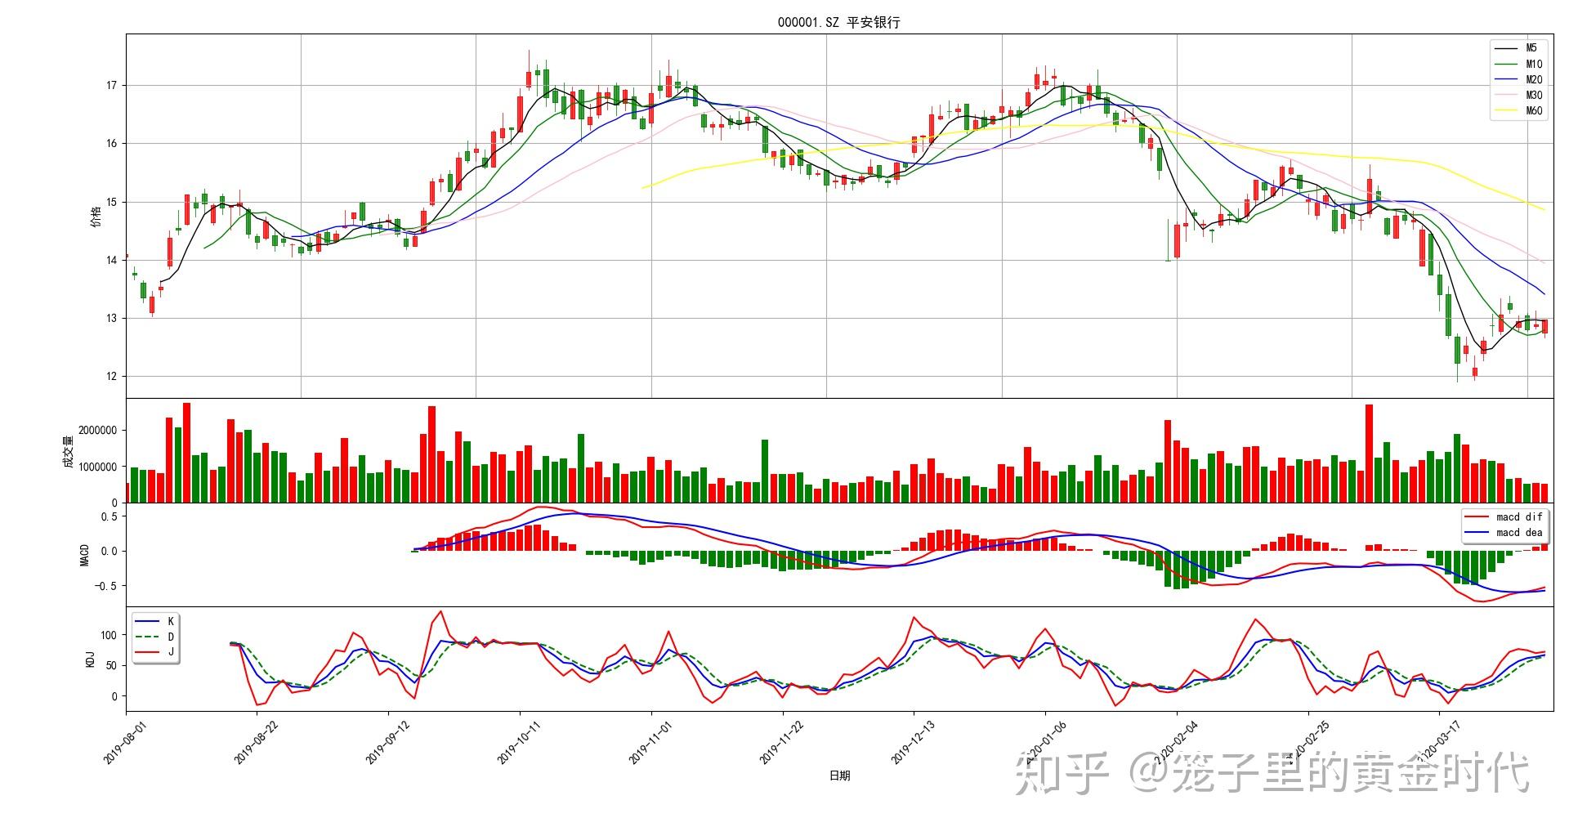Select the macd dea legend entry
1569x836 pixels.
[1518, 533]
